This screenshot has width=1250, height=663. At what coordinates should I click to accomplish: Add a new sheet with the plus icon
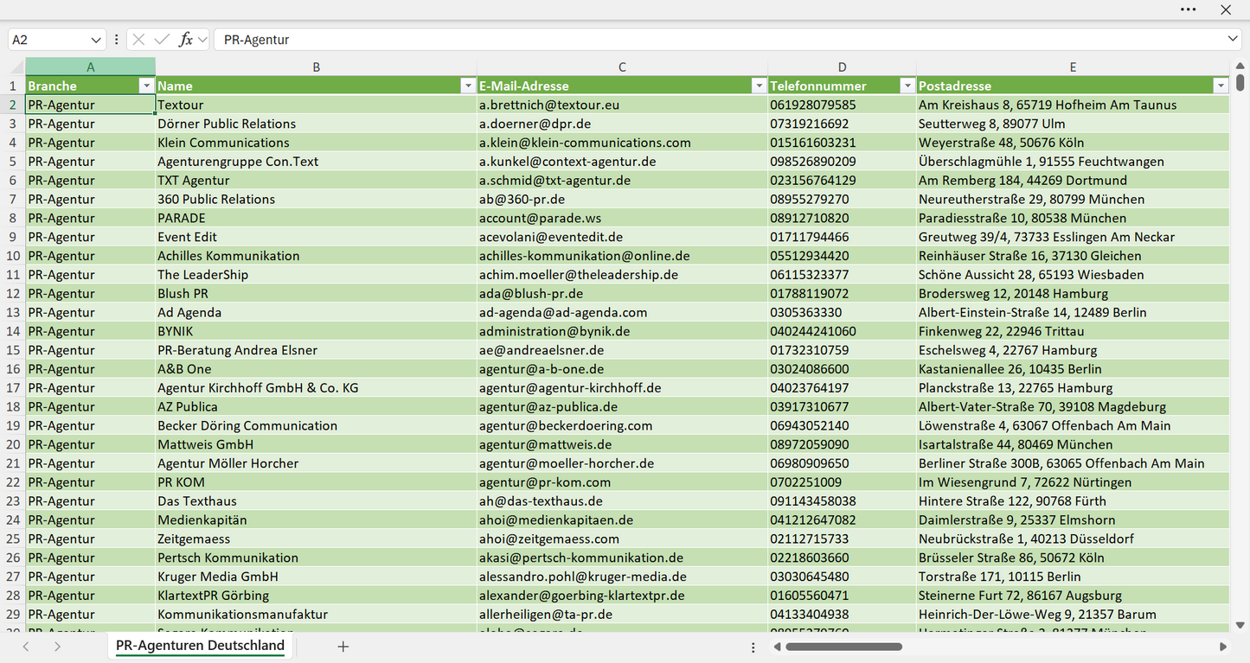tap(343, 647)
